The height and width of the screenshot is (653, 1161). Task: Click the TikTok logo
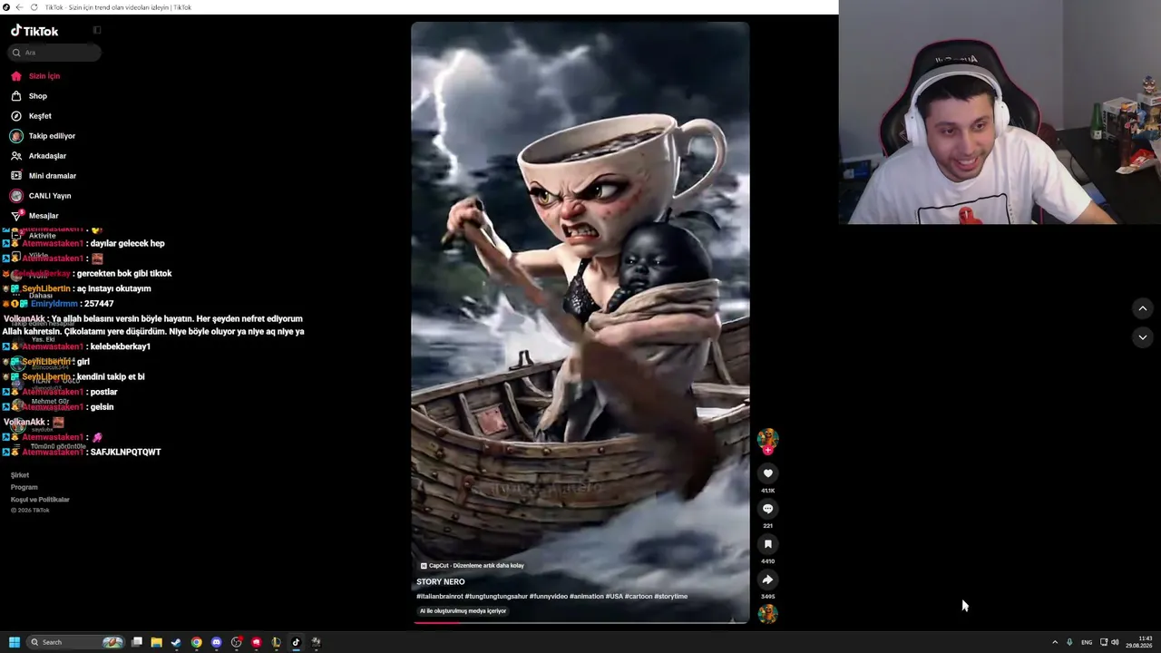point(34,31)
